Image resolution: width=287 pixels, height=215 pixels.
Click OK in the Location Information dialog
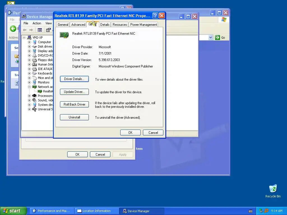tap(77, 155)
